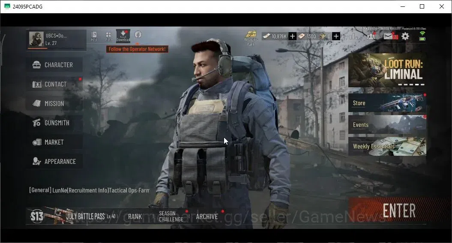The image size is (452, 243).
Task: Open the Market menu
Action: (54, 142)
